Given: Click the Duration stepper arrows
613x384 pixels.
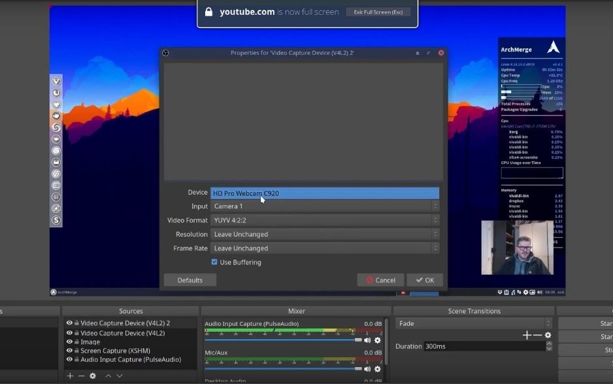Looking at the screenshot, I should [x=549, y=346].
